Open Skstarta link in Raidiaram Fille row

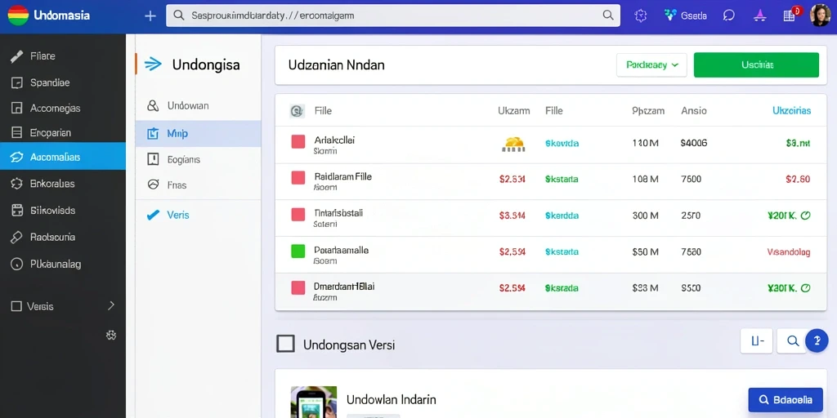(x=562, y=180)
